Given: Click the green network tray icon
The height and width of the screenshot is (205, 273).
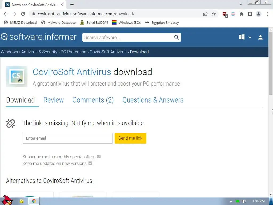Looking at the screenshot, I should (237, 201).
